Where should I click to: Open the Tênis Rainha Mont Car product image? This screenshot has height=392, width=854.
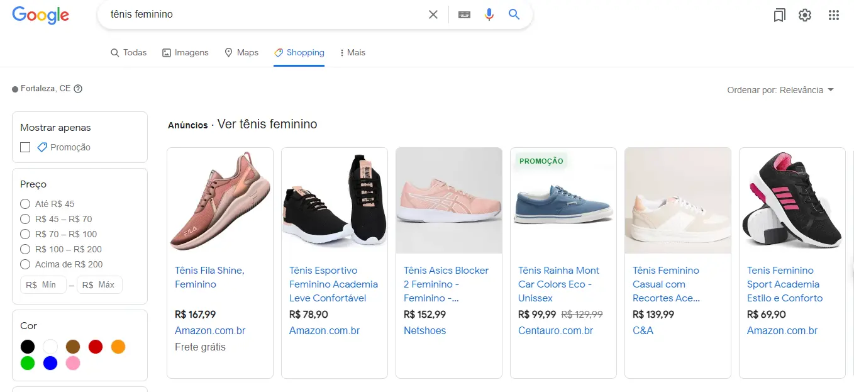point(563,201)
